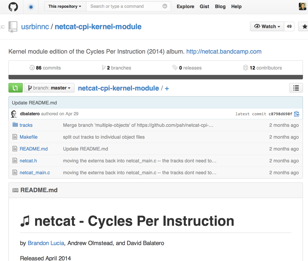
Task: Open Merge branch 'multiple-objects' commit message
Action: tap(138, 125)
